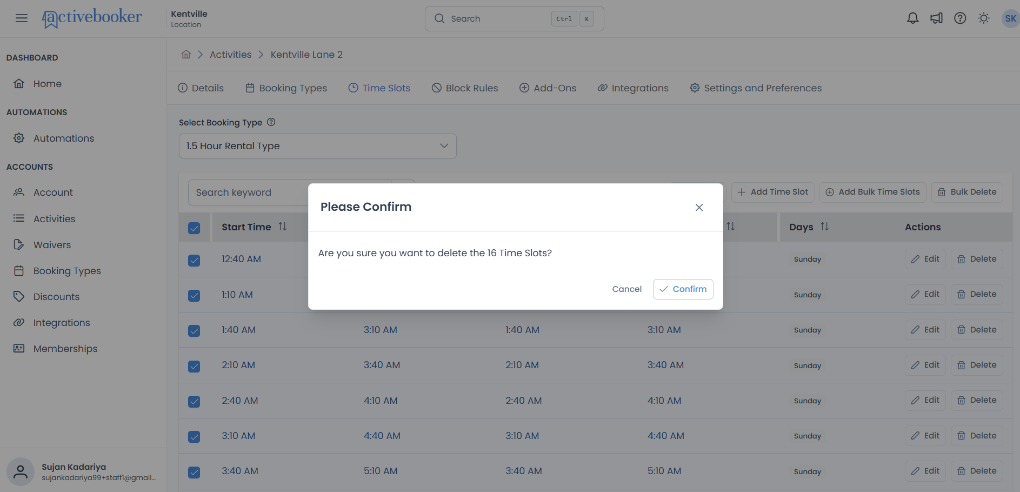The image size is (1020, 492).
Task: Click Select Booking Type help icon
Action: [271, 122]
